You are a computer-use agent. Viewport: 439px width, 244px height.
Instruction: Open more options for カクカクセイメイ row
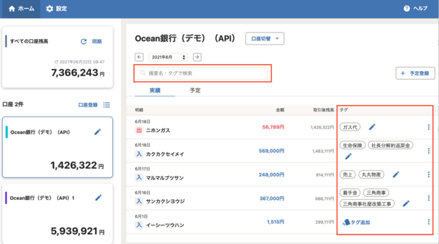[x=429, y=151]
